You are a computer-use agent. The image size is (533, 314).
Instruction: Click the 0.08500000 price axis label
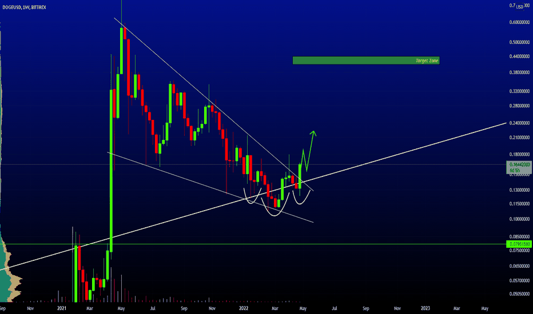click(x=519, y=236)
